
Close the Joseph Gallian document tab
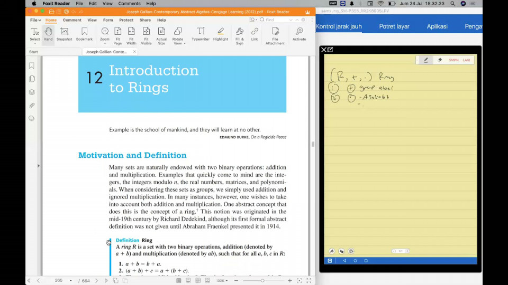point(134,52)
